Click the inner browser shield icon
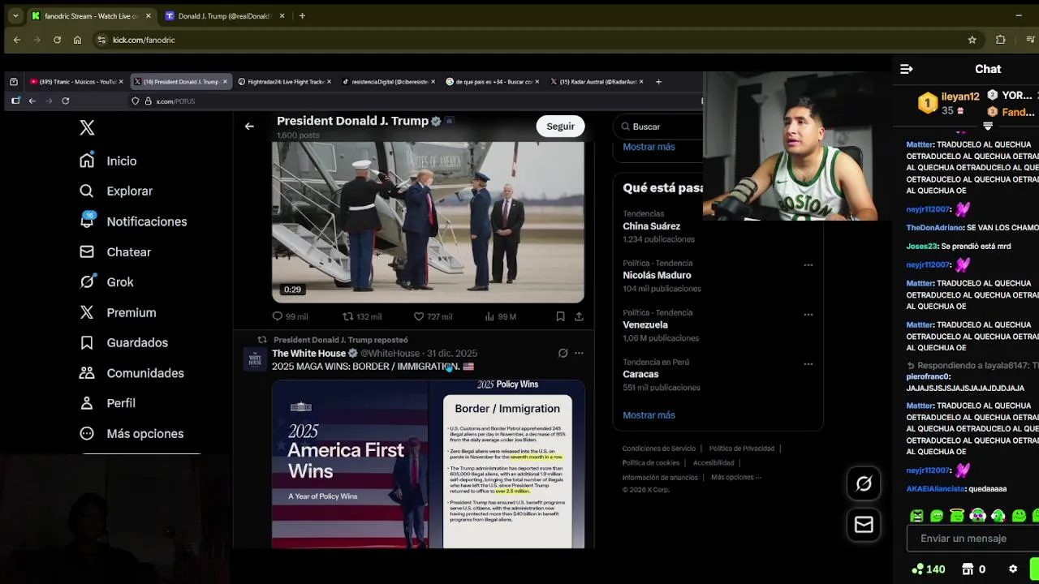Screen dimensions: 1039x584 (136, 101)
